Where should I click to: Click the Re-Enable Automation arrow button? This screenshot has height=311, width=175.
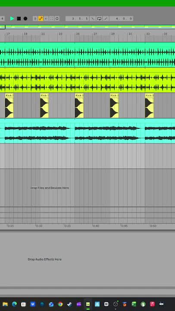pyautogui.click(x=46, y=19)
